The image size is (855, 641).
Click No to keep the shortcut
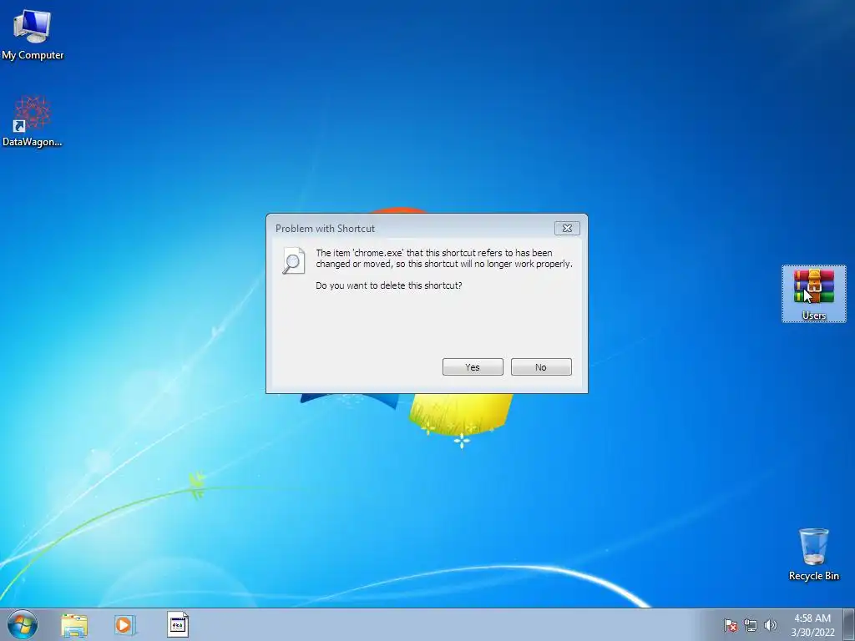[541, 367]
